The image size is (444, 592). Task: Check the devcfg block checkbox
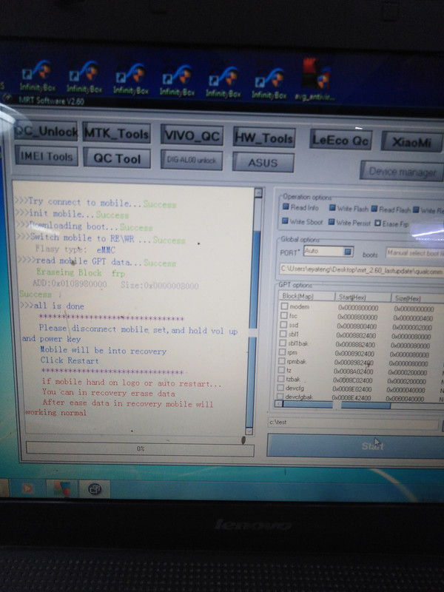pyautogui.click(x=280, y=387)
